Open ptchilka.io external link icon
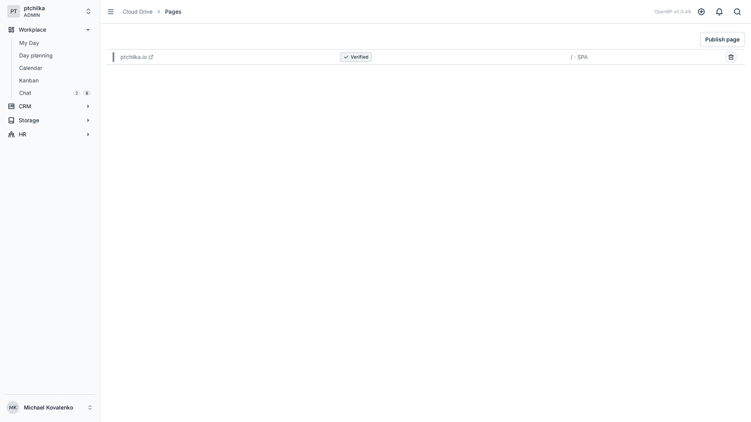 click(x=151, y=57)
